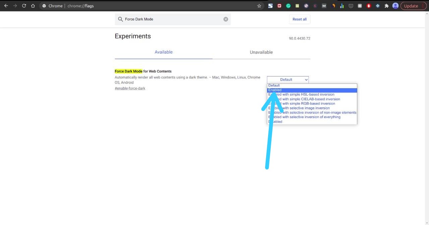Clear the flags search with the X icon

[226, 19]
